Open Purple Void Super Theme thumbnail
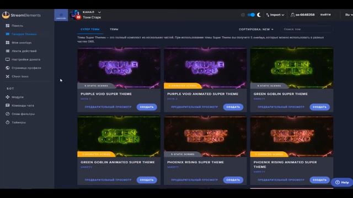This screenshot has width=353, height=198. coord(119,68)
